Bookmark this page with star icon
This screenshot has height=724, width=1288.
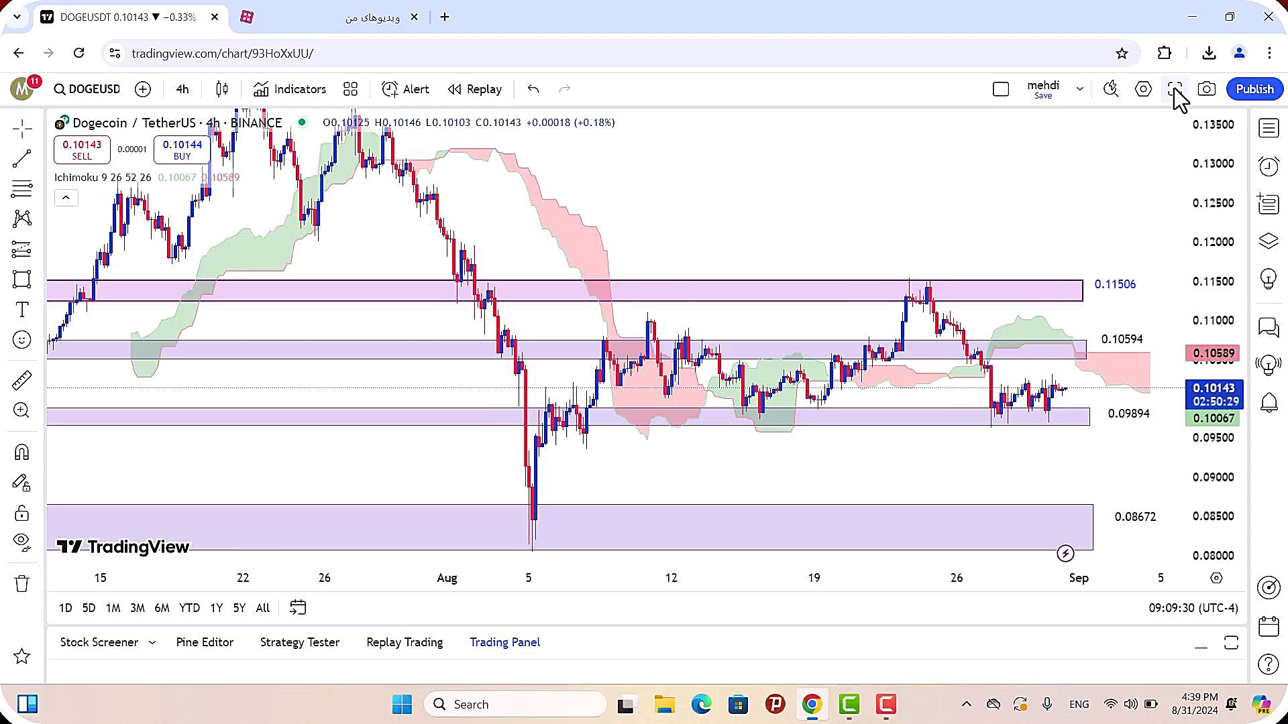coord(1122,53)
